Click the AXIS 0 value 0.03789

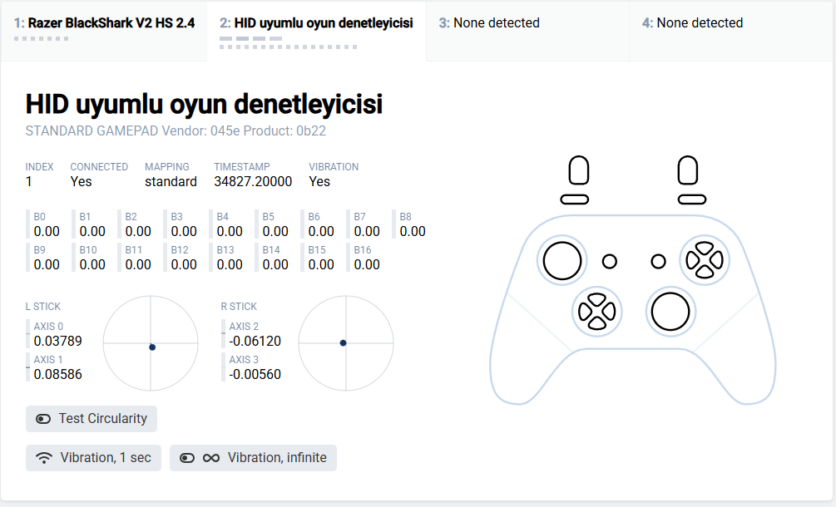pyautogui.click(x=57, y=342)
